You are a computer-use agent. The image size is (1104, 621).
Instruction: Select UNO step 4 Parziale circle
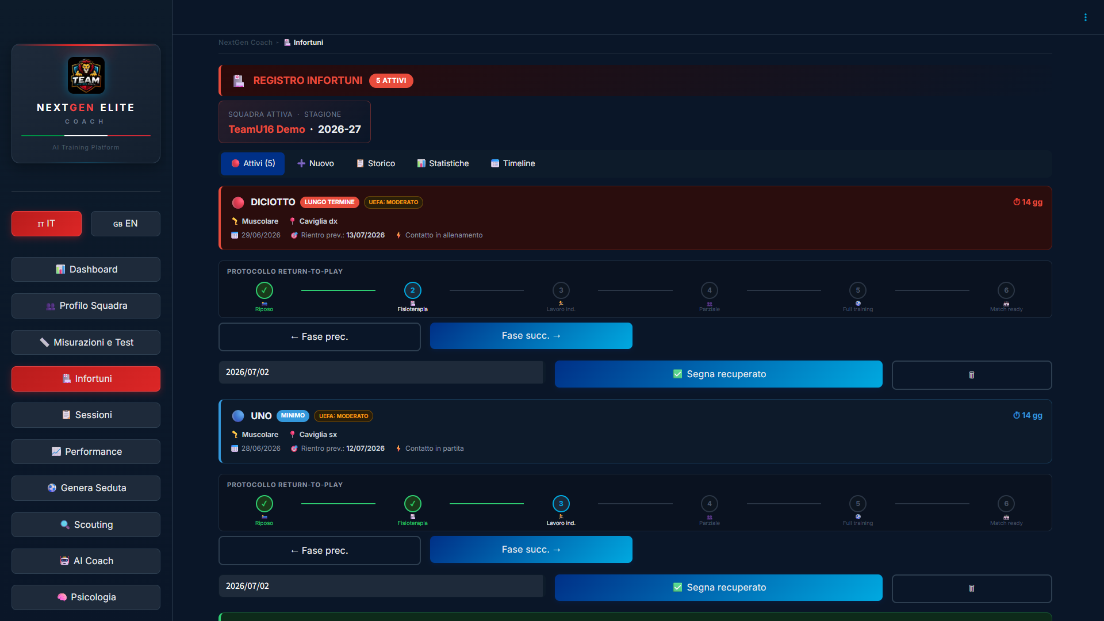point(710,504)
